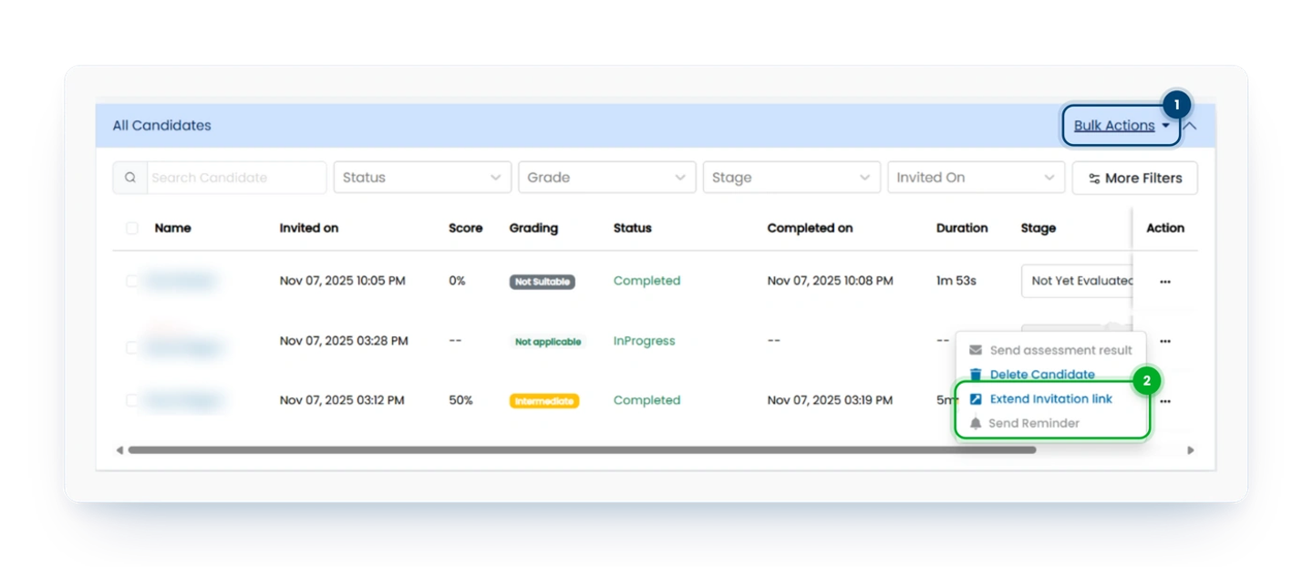Click the horizontal scrollbar thumb under the table

click(x=582, y=450)
